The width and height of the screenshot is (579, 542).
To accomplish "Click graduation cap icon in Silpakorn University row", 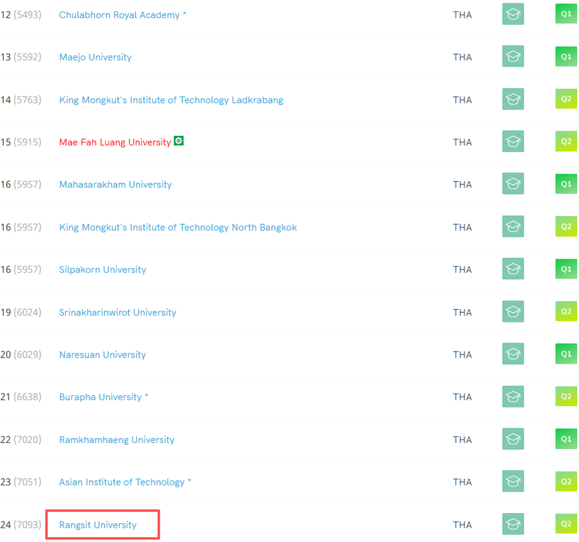I will coord(512,269).
